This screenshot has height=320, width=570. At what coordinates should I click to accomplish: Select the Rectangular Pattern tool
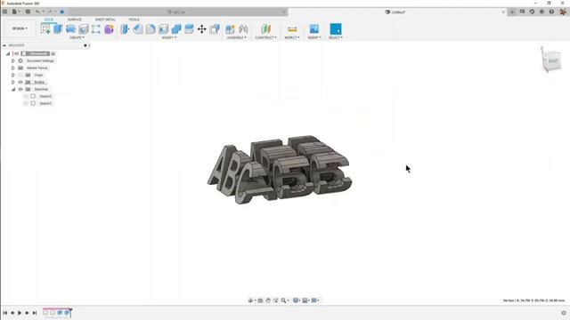pos(96,29)
